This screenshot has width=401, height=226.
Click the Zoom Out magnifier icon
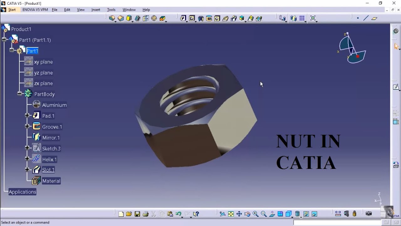(264, 214)
